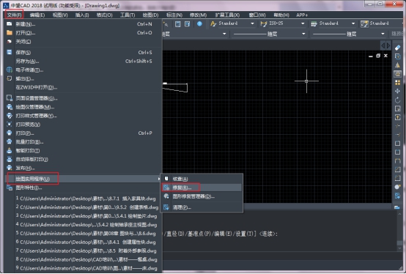Open recent file 8.7.1 插入家具块.dwg

click(88, 199)
